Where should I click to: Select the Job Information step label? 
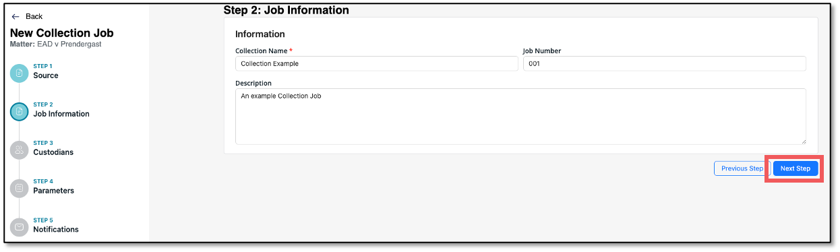pyautogui.click(x=61, y=114)
